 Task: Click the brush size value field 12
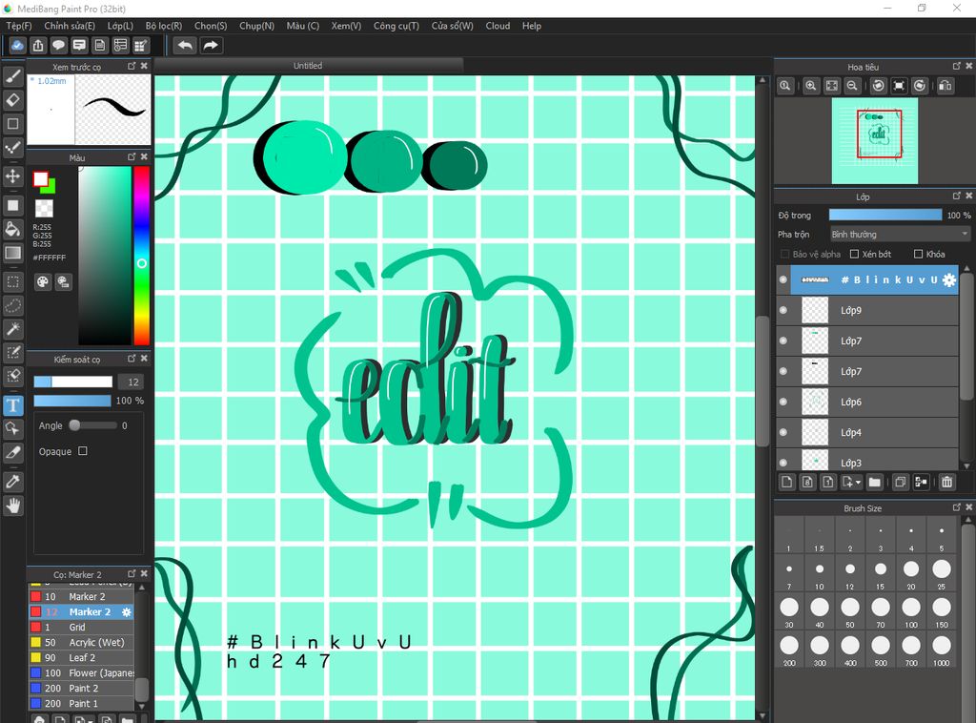132,382
